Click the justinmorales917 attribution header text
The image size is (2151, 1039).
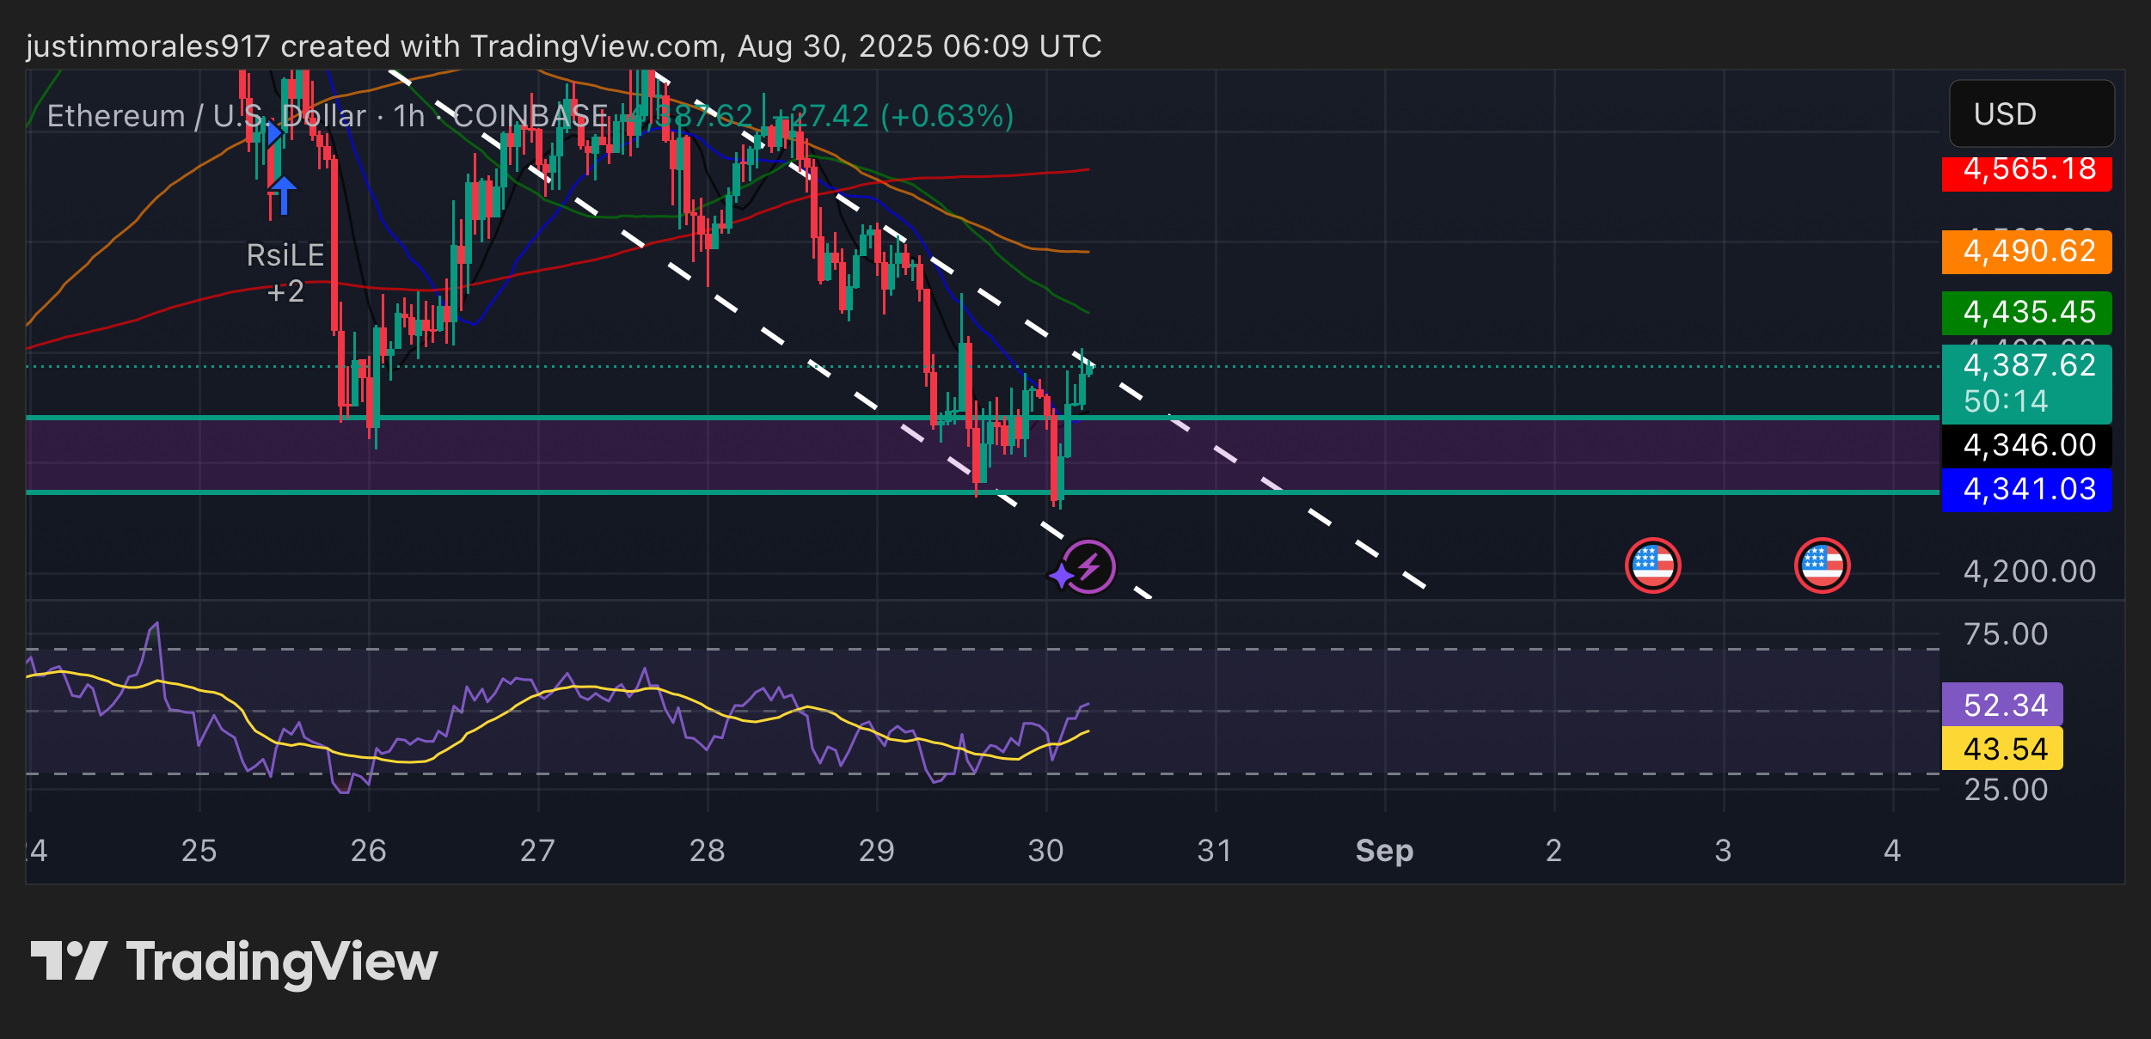(563, 46)
